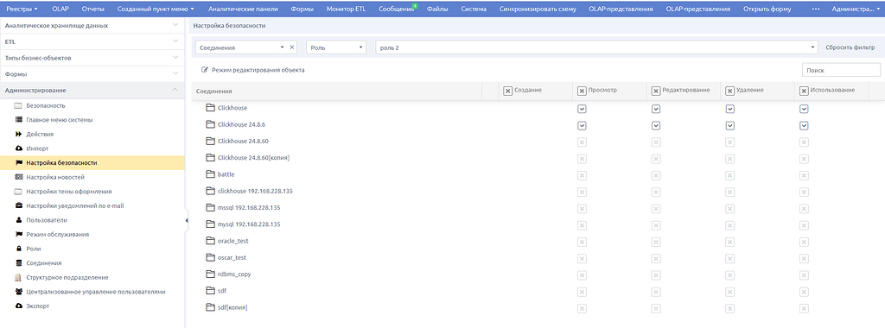The width and height of the screenshot is (885, 328).
Task: Click the folder icon of mssql 192.168.228.135
Action: (211, 207)
